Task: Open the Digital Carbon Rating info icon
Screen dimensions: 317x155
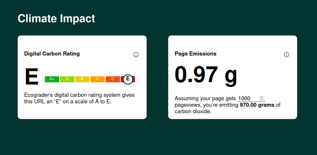Action: coord(136,55)
